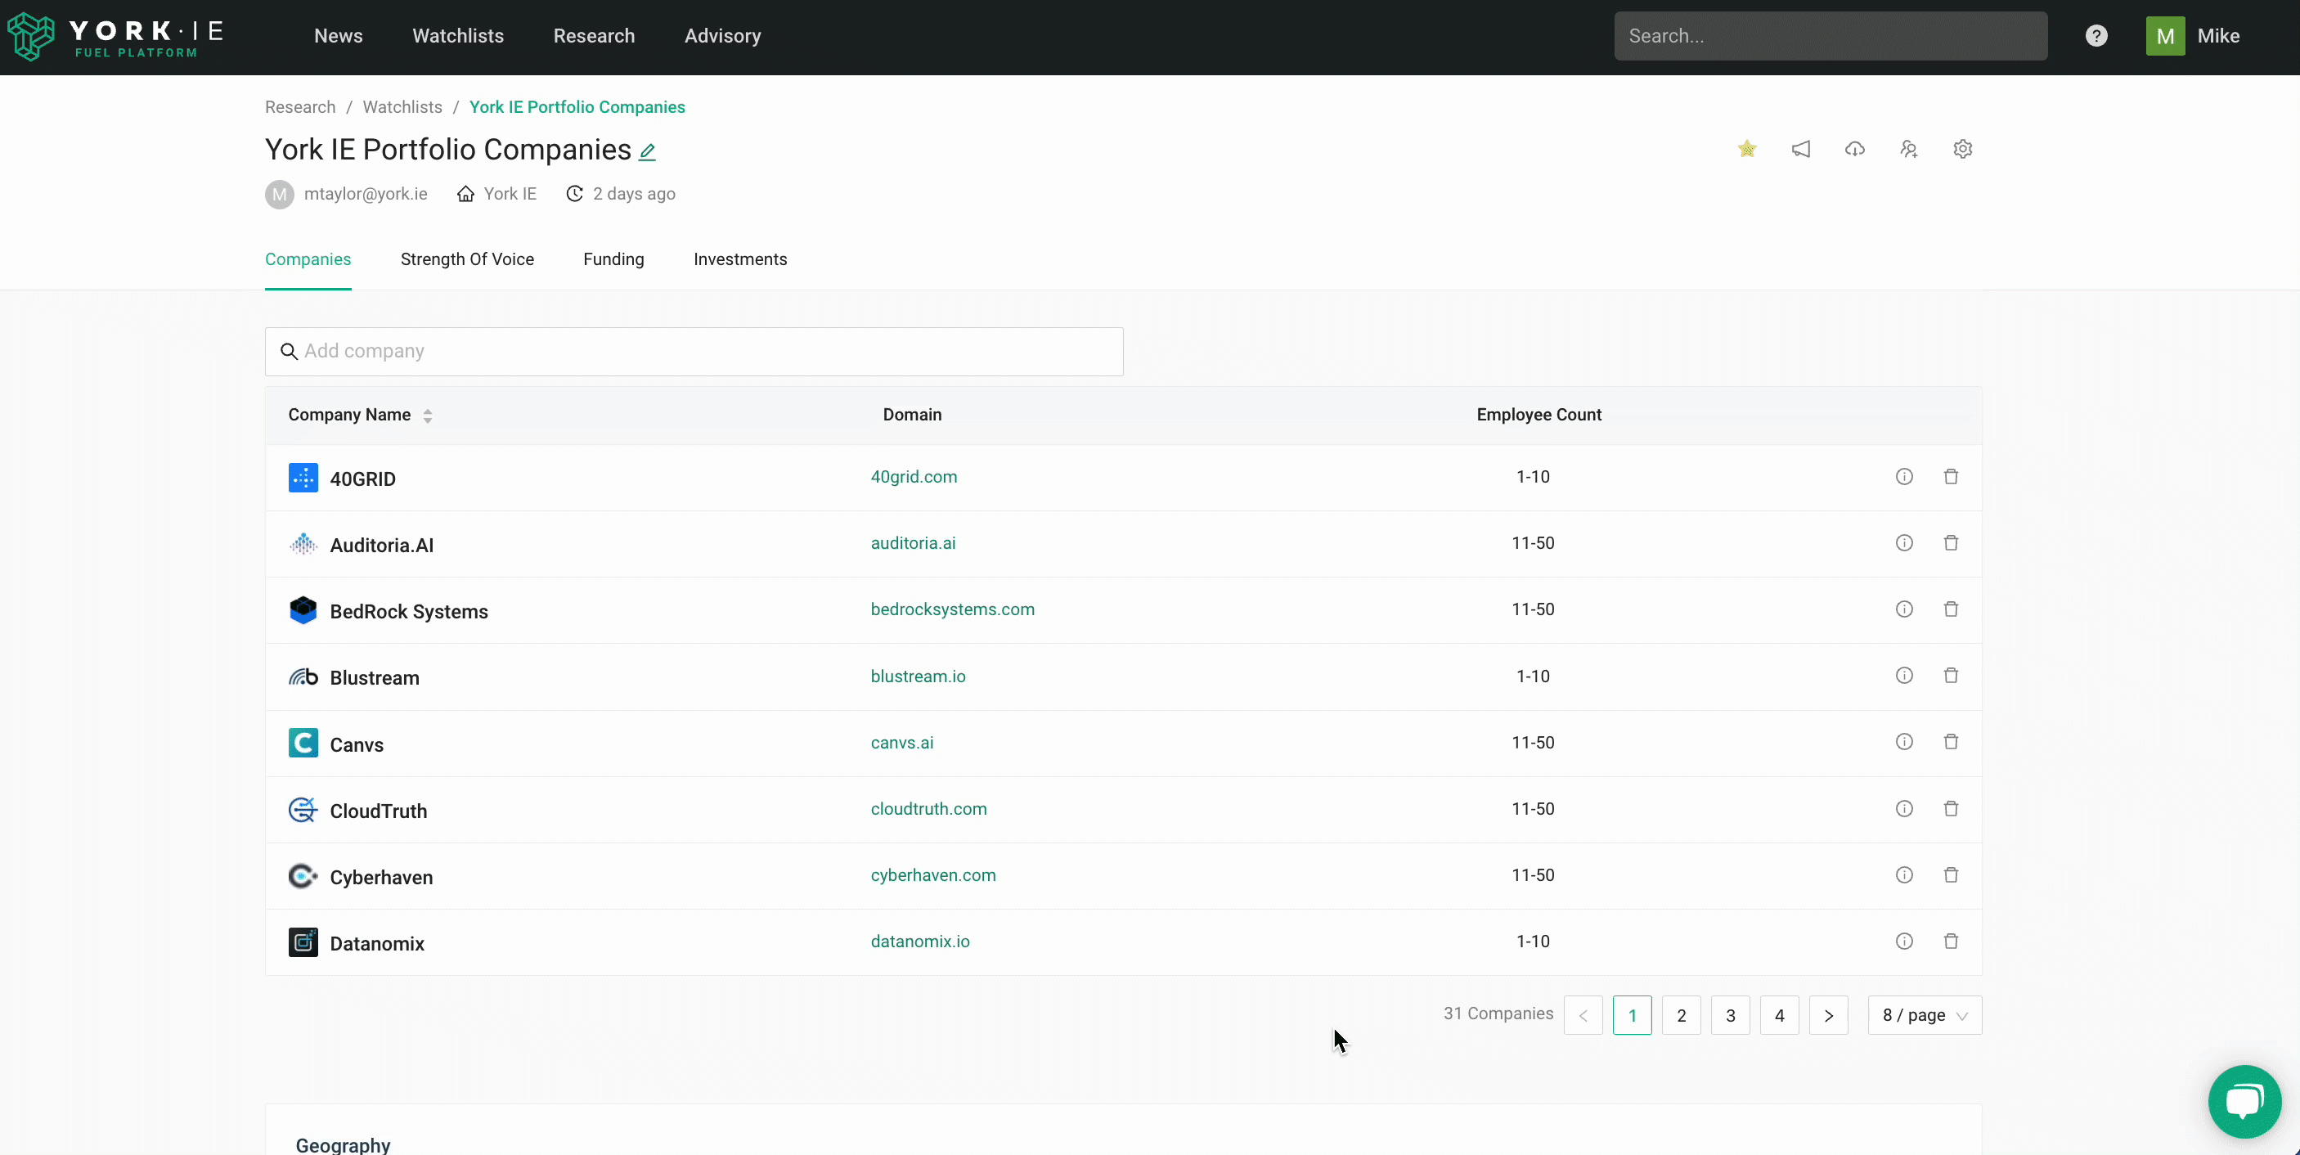Jump to page 3 of companies
This screenshot has height=1155, width=2300.
pos(1731,1016)
